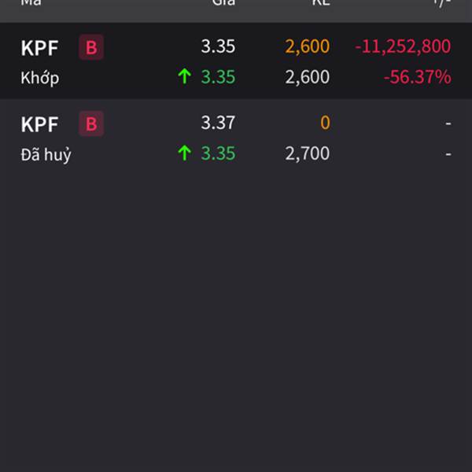Tap the green market price in the Khớp row

[x=218, y=77]
